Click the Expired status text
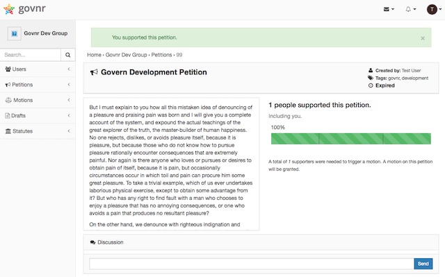Viewport: 445px width, 277px height. 385,85
